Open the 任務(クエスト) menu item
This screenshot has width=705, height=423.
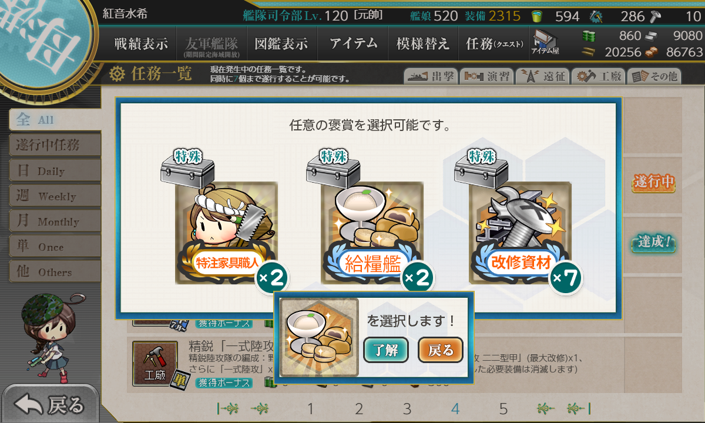(x=494, y=44)
